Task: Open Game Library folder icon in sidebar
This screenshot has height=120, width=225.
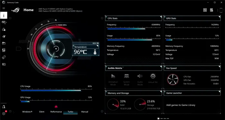Action: pyautogui.click(x=4, y=43)
